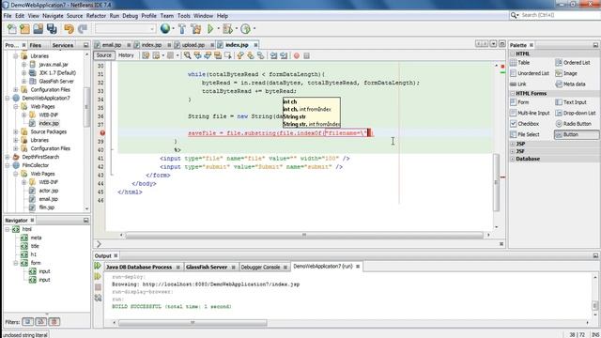Click the Ordered List palette item
This screenshot has height=338, width=601.
(573, 63)
